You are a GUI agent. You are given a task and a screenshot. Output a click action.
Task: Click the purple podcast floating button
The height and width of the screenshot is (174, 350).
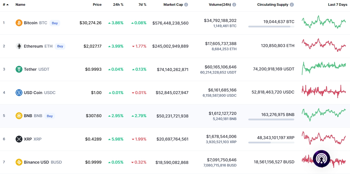tap(321, 159)
